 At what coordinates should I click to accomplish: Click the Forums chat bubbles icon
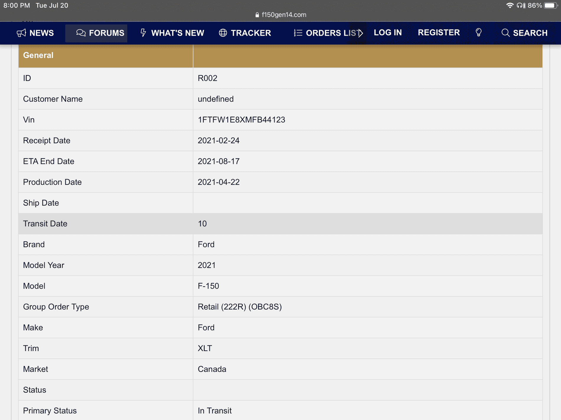click(x=81, y=33)
